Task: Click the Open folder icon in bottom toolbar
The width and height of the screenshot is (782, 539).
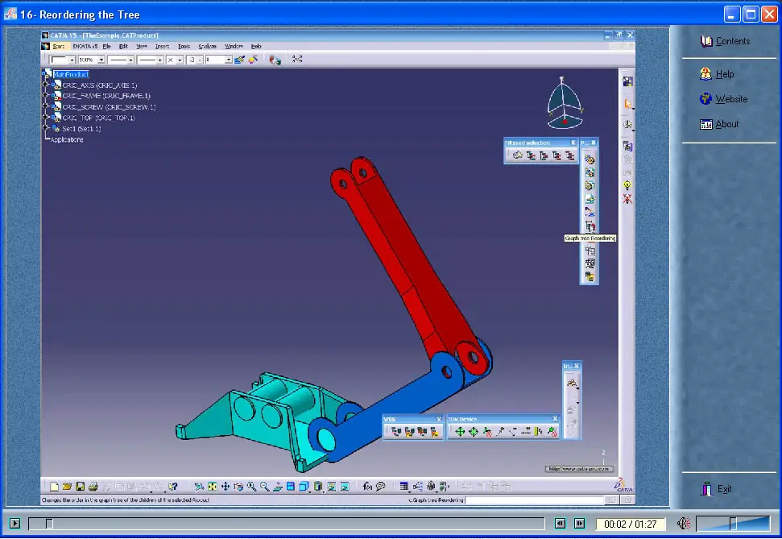Action: (x=67, y=486)
